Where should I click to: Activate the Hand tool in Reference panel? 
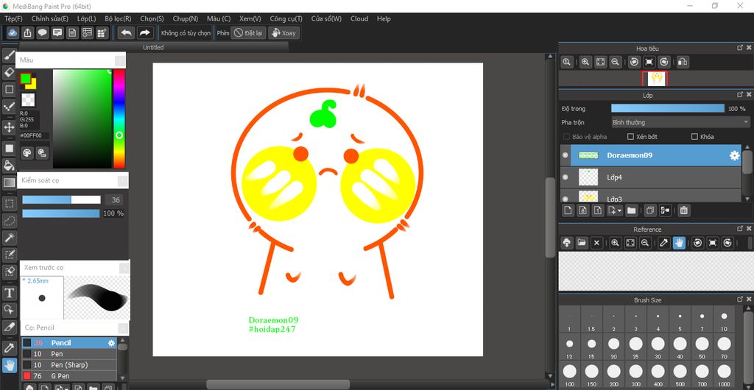click(679, 243)
